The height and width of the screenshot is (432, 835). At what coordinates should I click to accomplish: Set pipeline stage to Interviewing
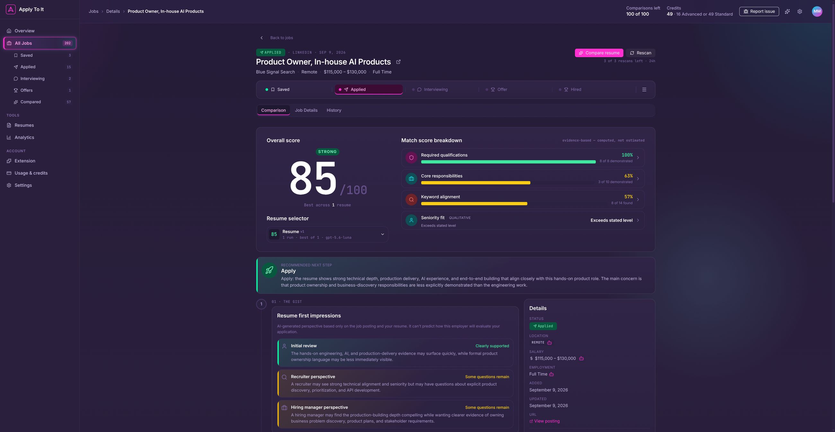[442, 89]
